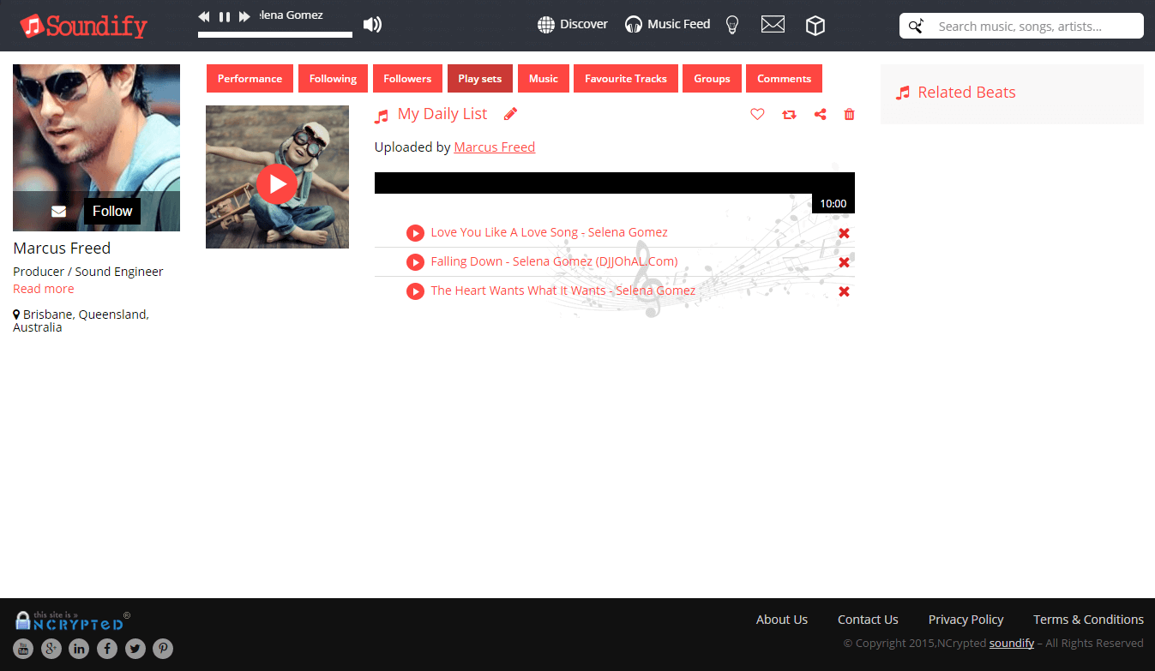Click soundify link in copyright
1155x671 pixels.
coord(1012,643)
